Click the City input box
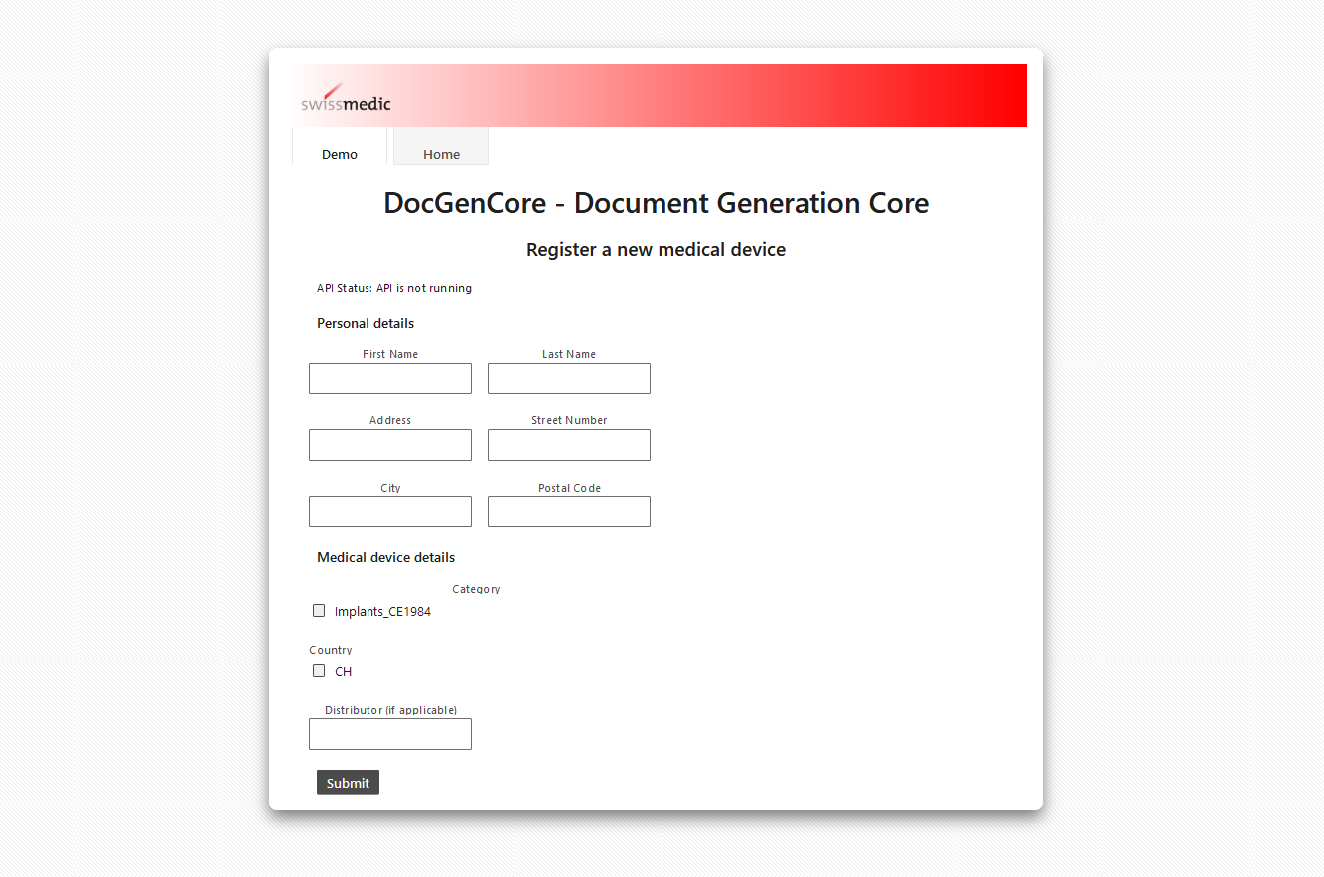This screenshot has height=877, width=1324. 390,512
